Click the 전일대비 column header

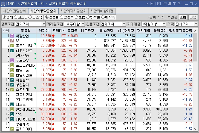click(x=59, y=31)
